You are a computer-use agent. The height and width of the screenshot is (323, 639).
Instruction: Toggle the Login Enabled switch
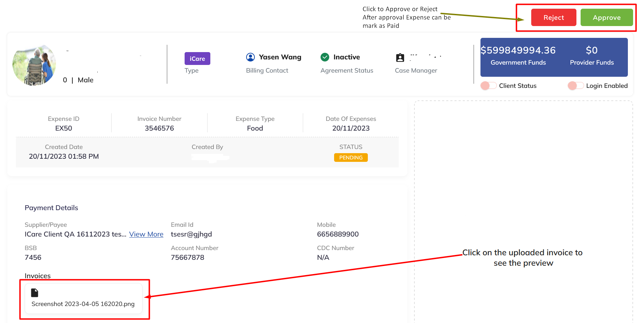tap(575, 86)
